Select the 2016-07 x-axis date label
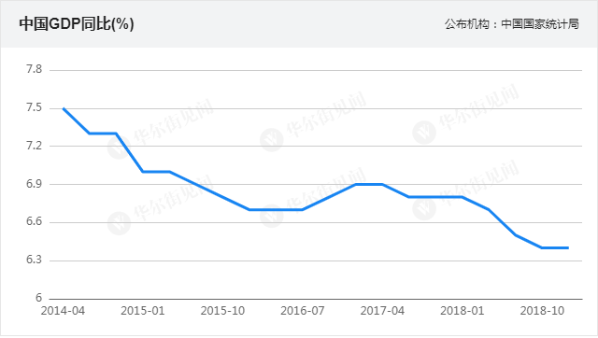The width and height of the screenshot is (598, 338). coord(303,311)
